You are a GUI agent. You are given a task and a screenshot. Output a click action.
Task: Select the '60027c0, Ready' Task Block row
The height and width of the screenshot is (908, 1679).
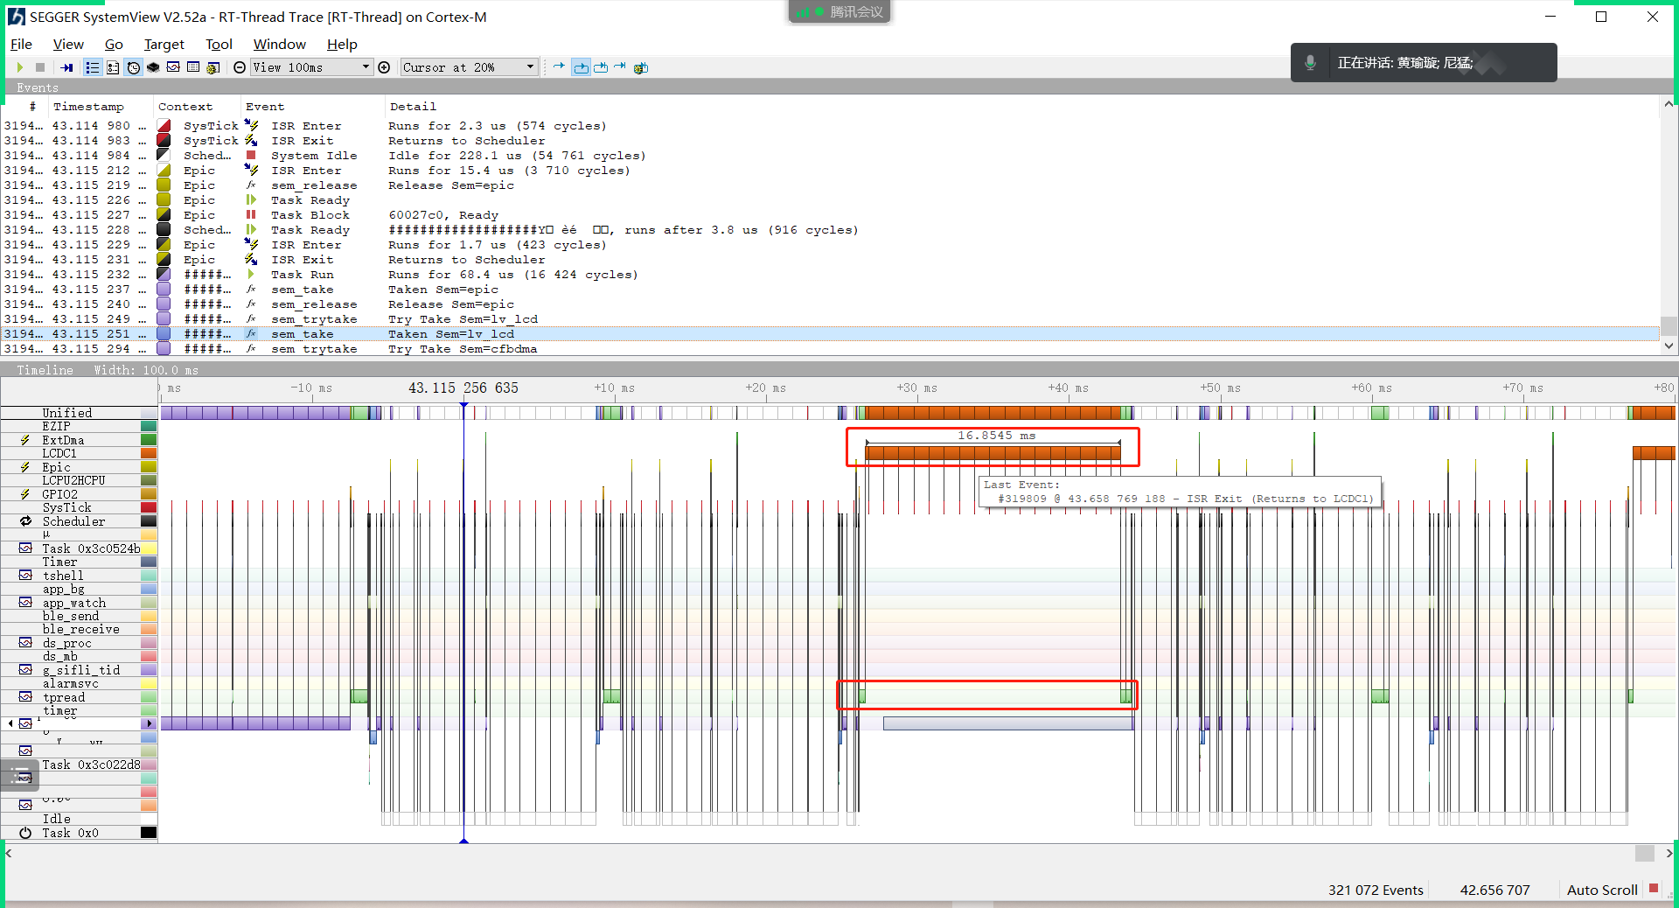pos(830,215)
